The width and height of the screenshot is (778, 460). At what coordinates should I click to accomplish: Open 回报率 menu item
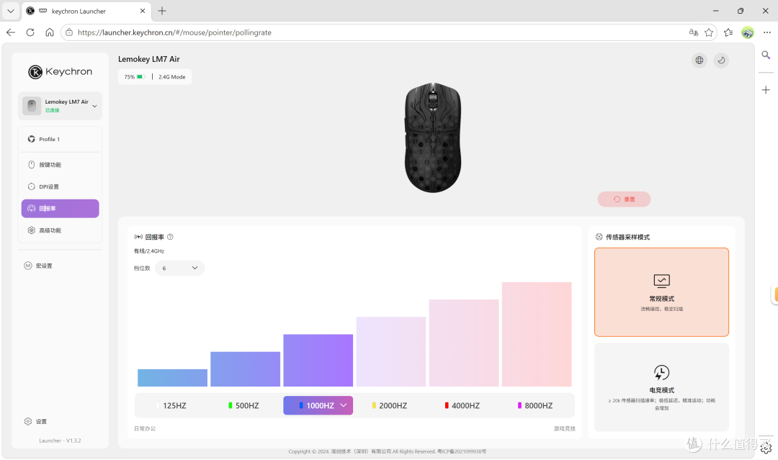(60, 208)
